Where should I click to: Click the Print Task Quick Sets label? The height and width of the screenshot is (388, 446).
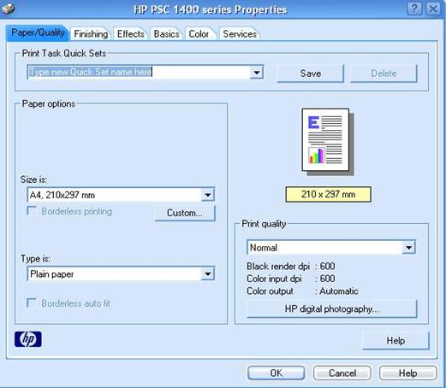tap(64, 53)
